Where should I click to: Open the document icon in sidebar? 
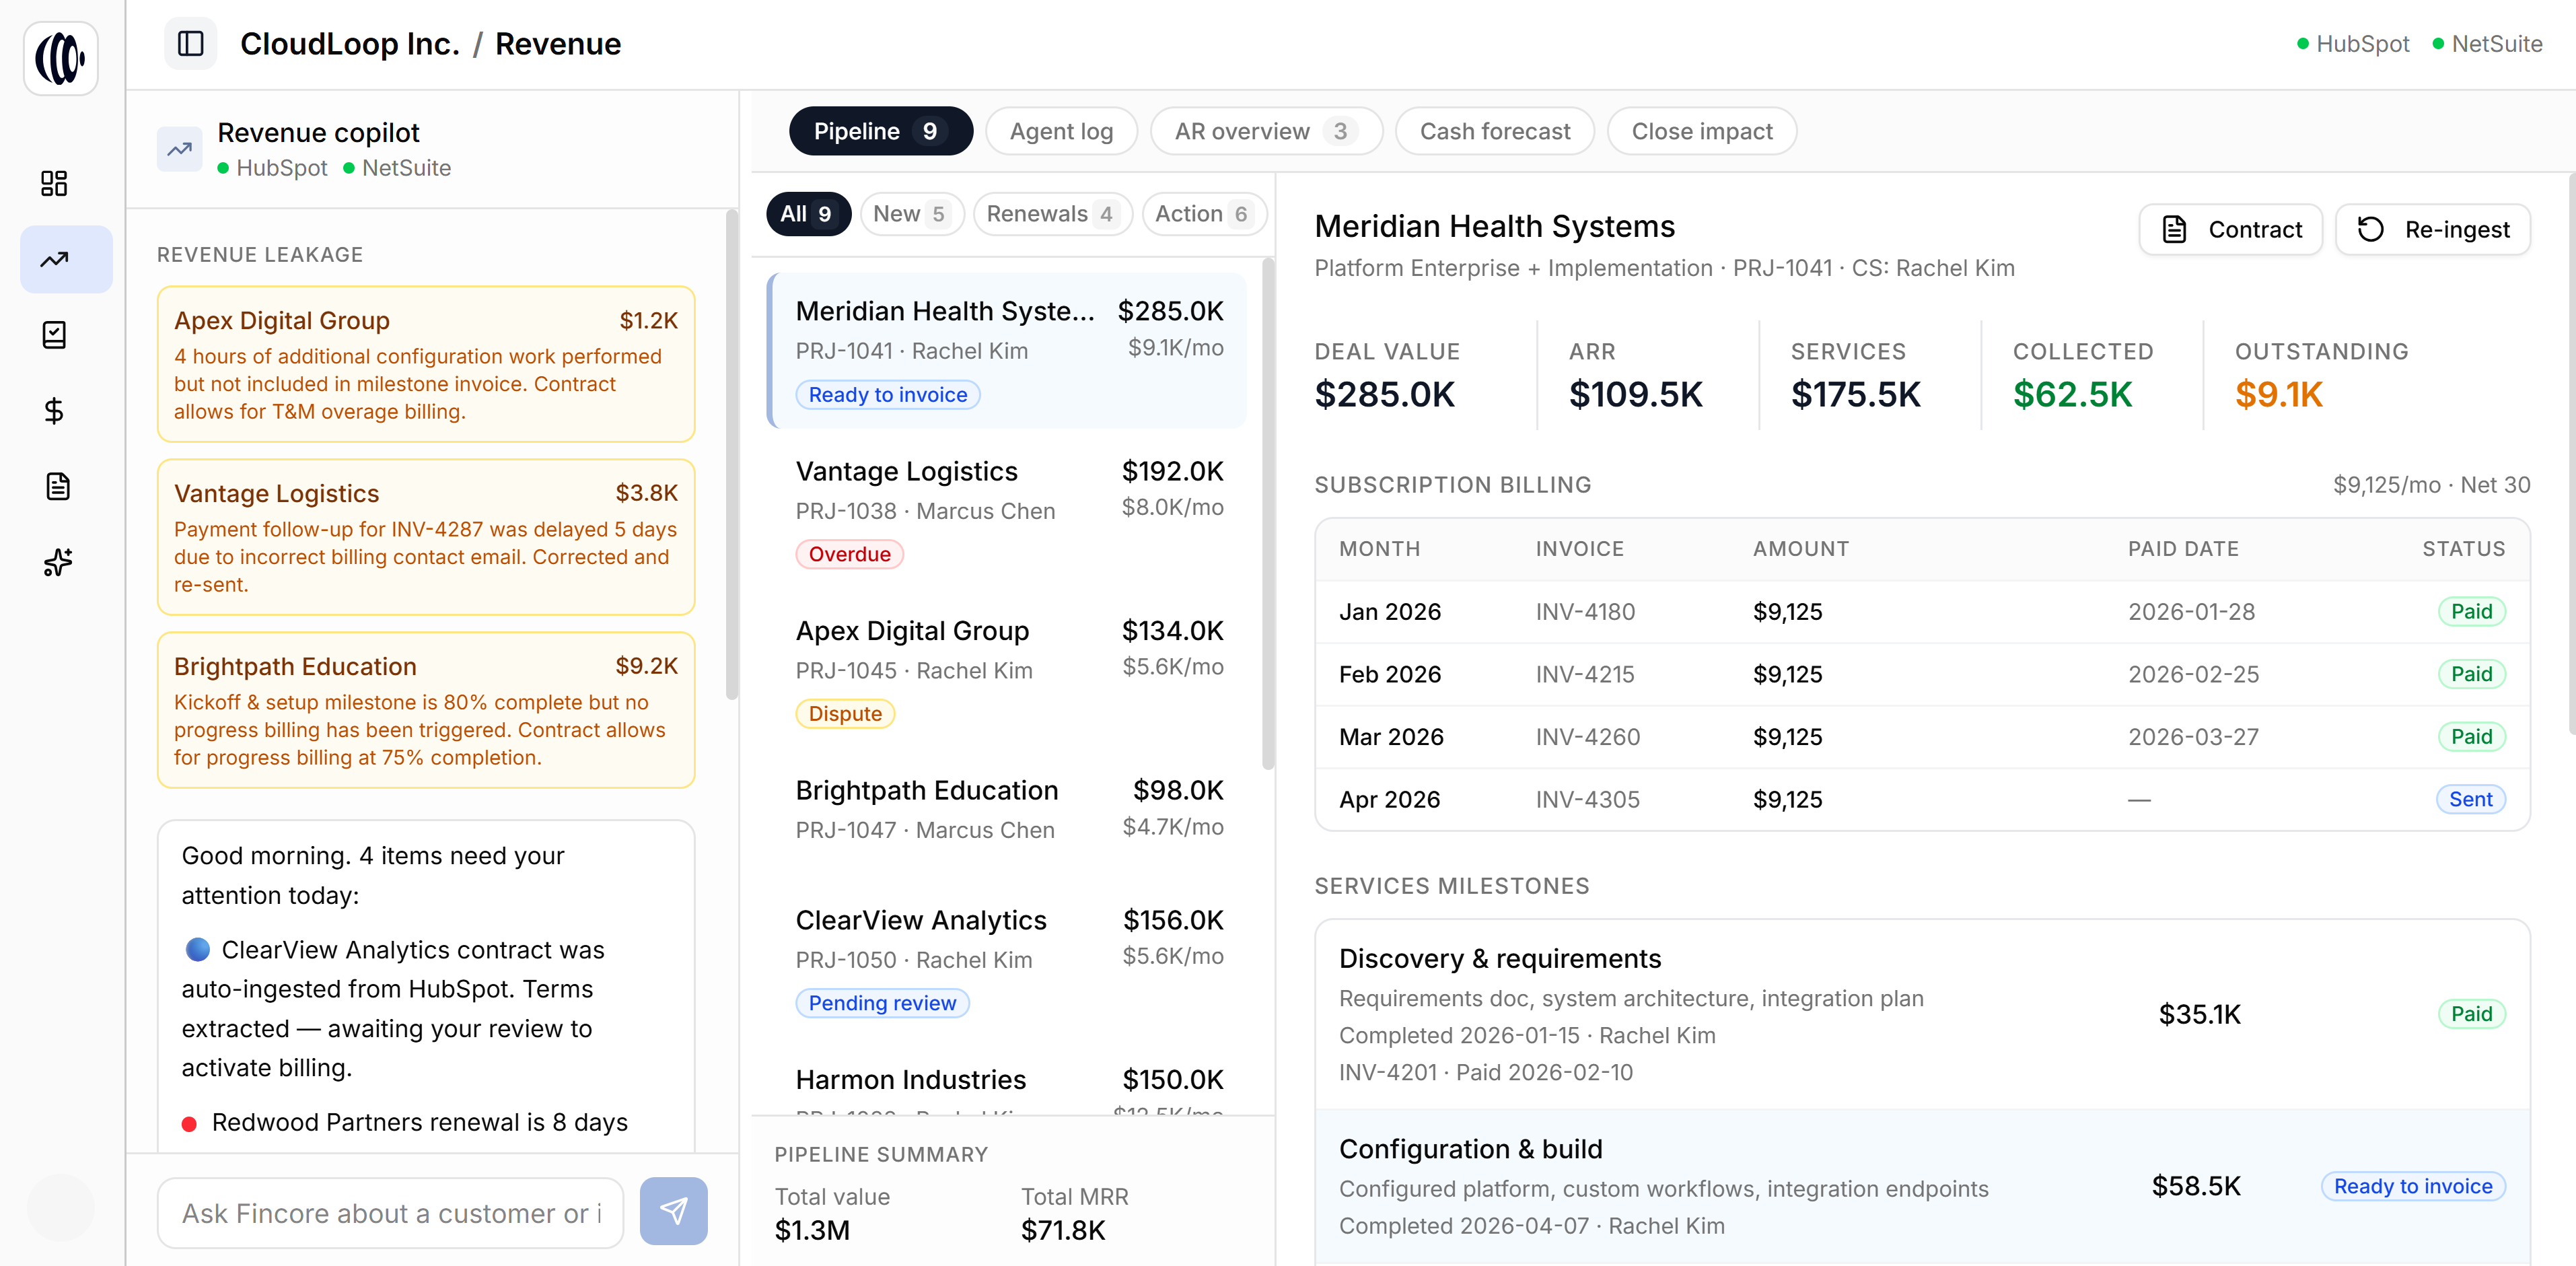tap(58, 486)
